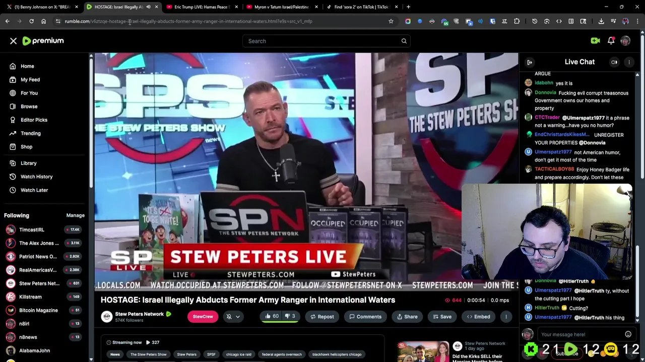Open Watch Later in sidebar
This screenshot has width=645, height=362.
click(34, 190)
